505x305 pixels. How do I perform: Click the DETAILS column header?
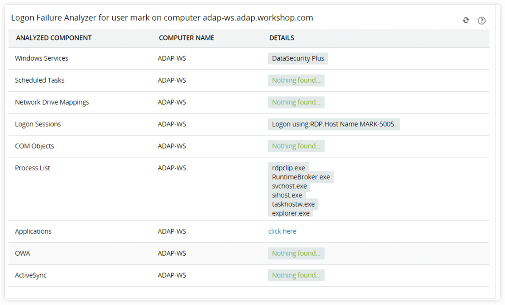coord(281,38)
